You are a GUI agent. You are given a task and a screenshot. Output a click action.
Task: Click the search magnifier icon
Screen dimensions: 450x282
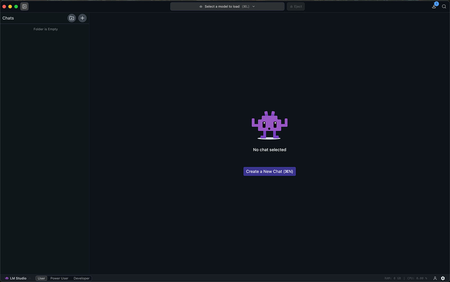point(444,6)
